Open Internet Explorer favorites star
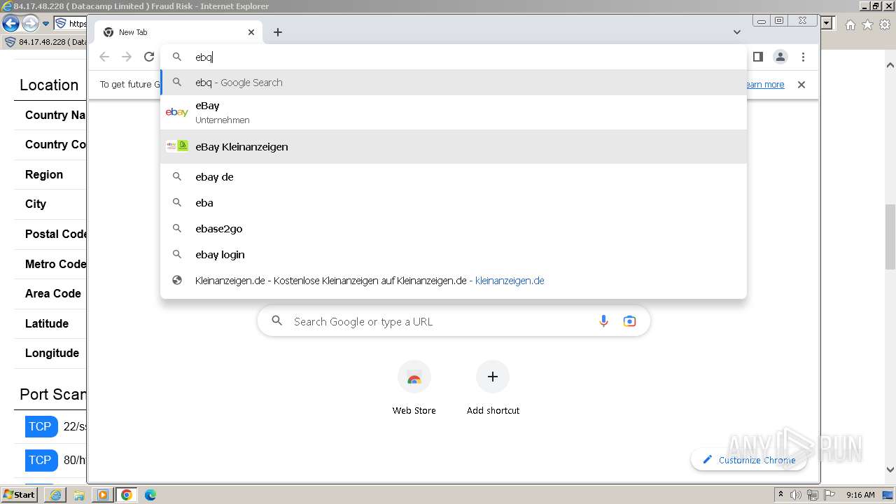This screenshot has width=896, height=504. [x=867, y=24]
